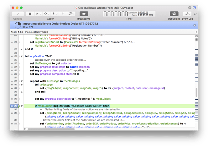Image resolution: width=208 pixels, height=146 pixels.
Task: Toggle breakpoint on line 133
Action: pos(12,63)
